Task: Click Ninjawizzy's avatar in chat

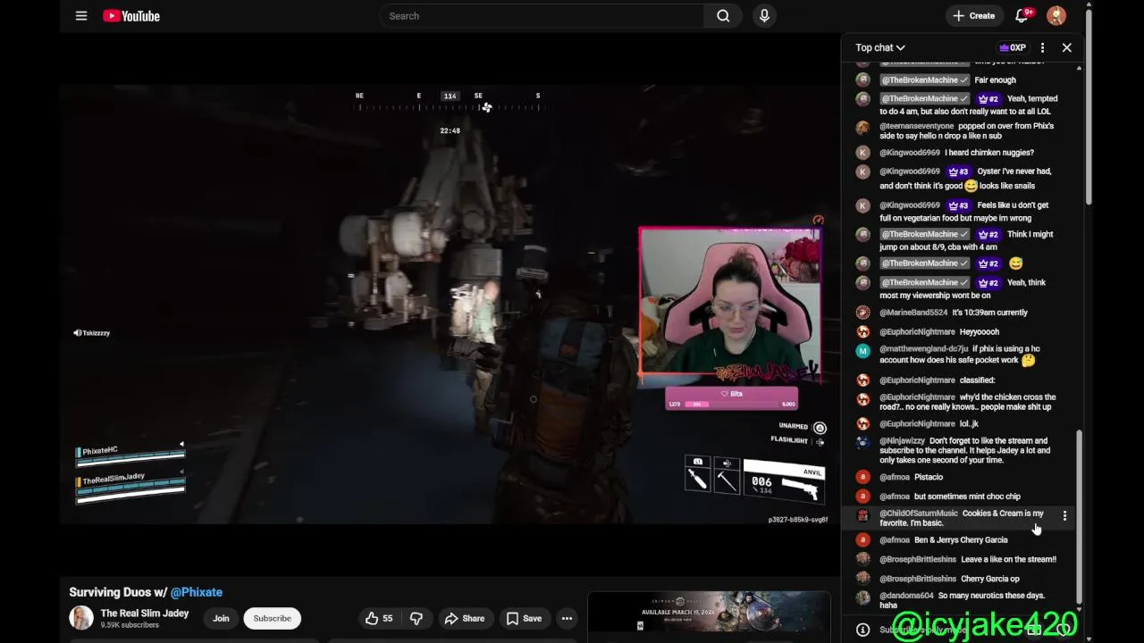Action: (x=862, y=441)
